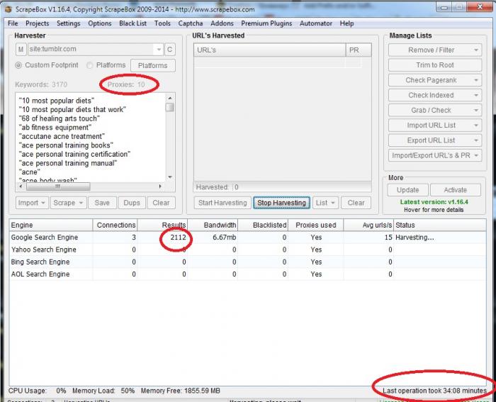Click the C button beside footprint field
This screenshot has width=496, height=402.
pos(169,50)
